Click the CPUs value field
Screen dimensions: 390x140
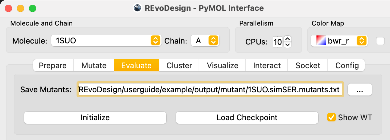[x=278, y=42]
